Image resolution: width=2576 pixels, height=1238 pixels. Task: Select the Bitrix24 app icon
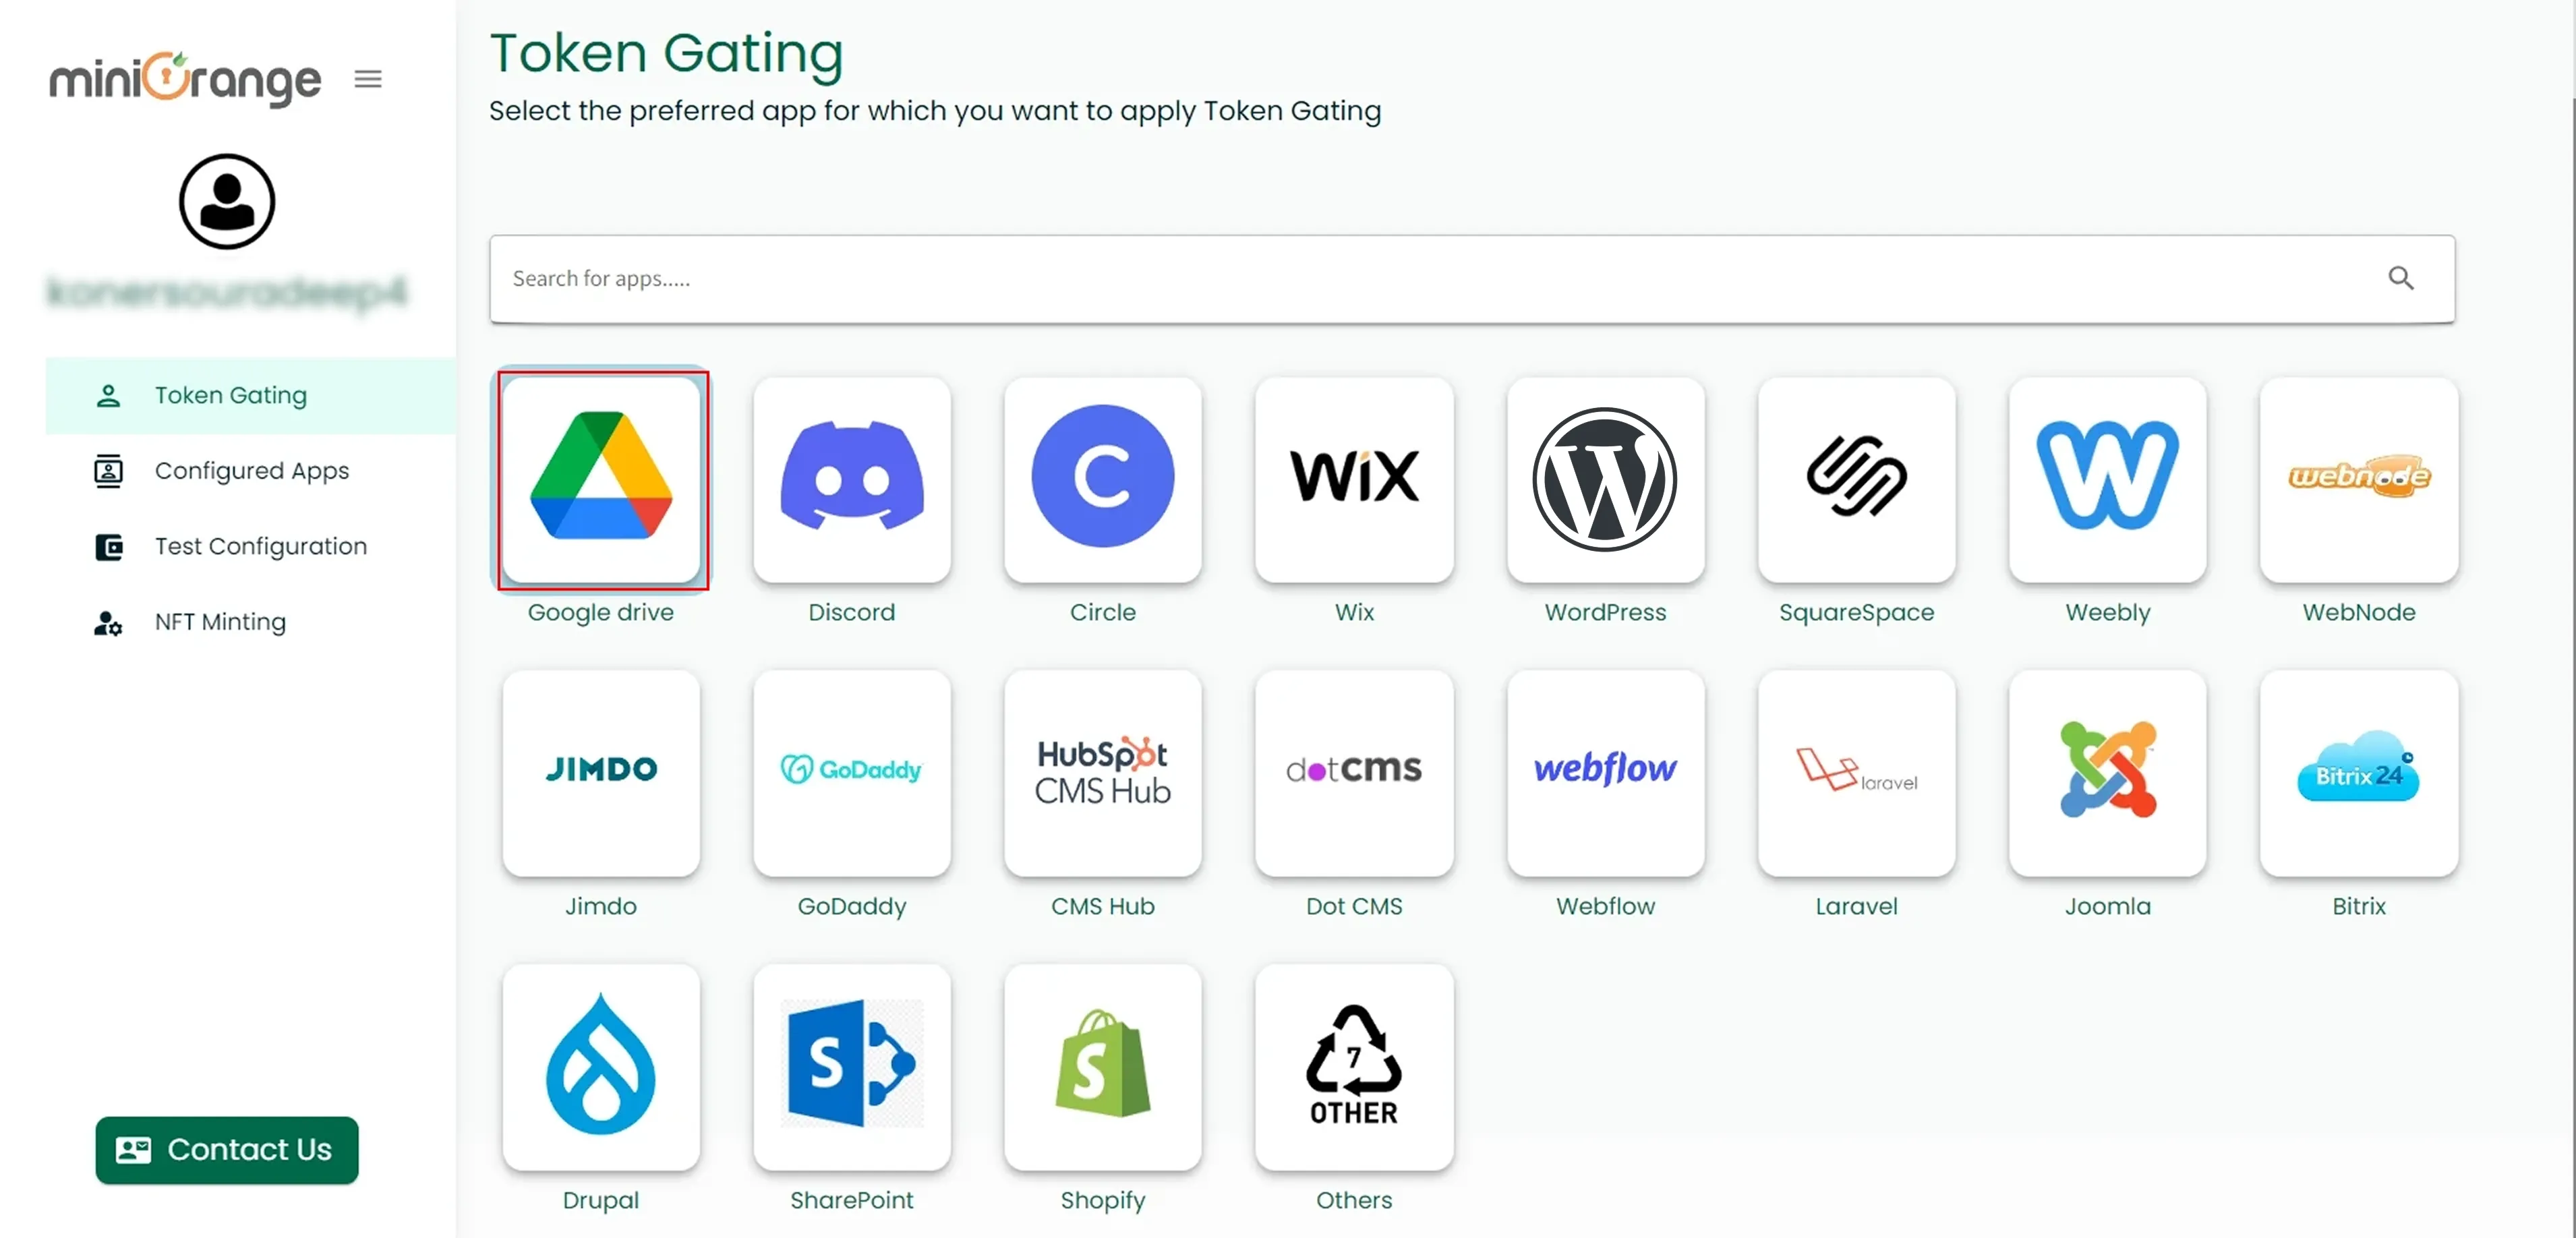tap(2358, 773)
